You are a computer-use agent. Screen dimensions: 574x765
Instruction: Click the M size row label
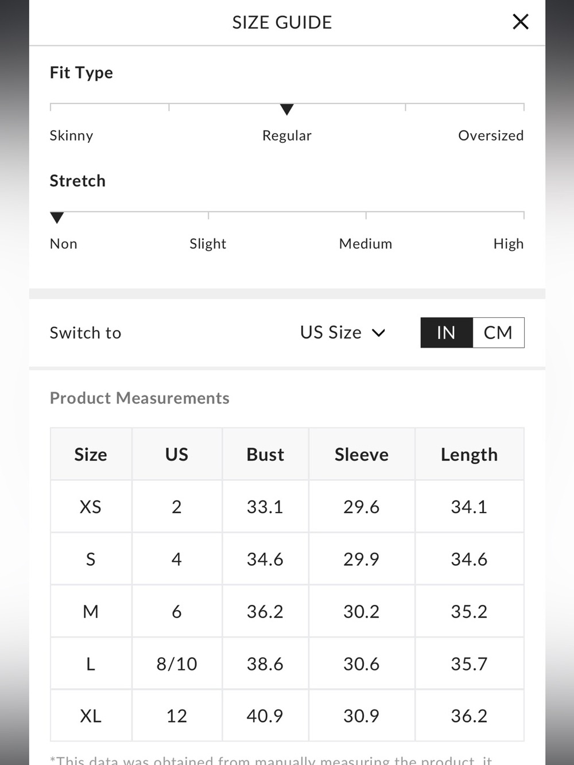91,611
